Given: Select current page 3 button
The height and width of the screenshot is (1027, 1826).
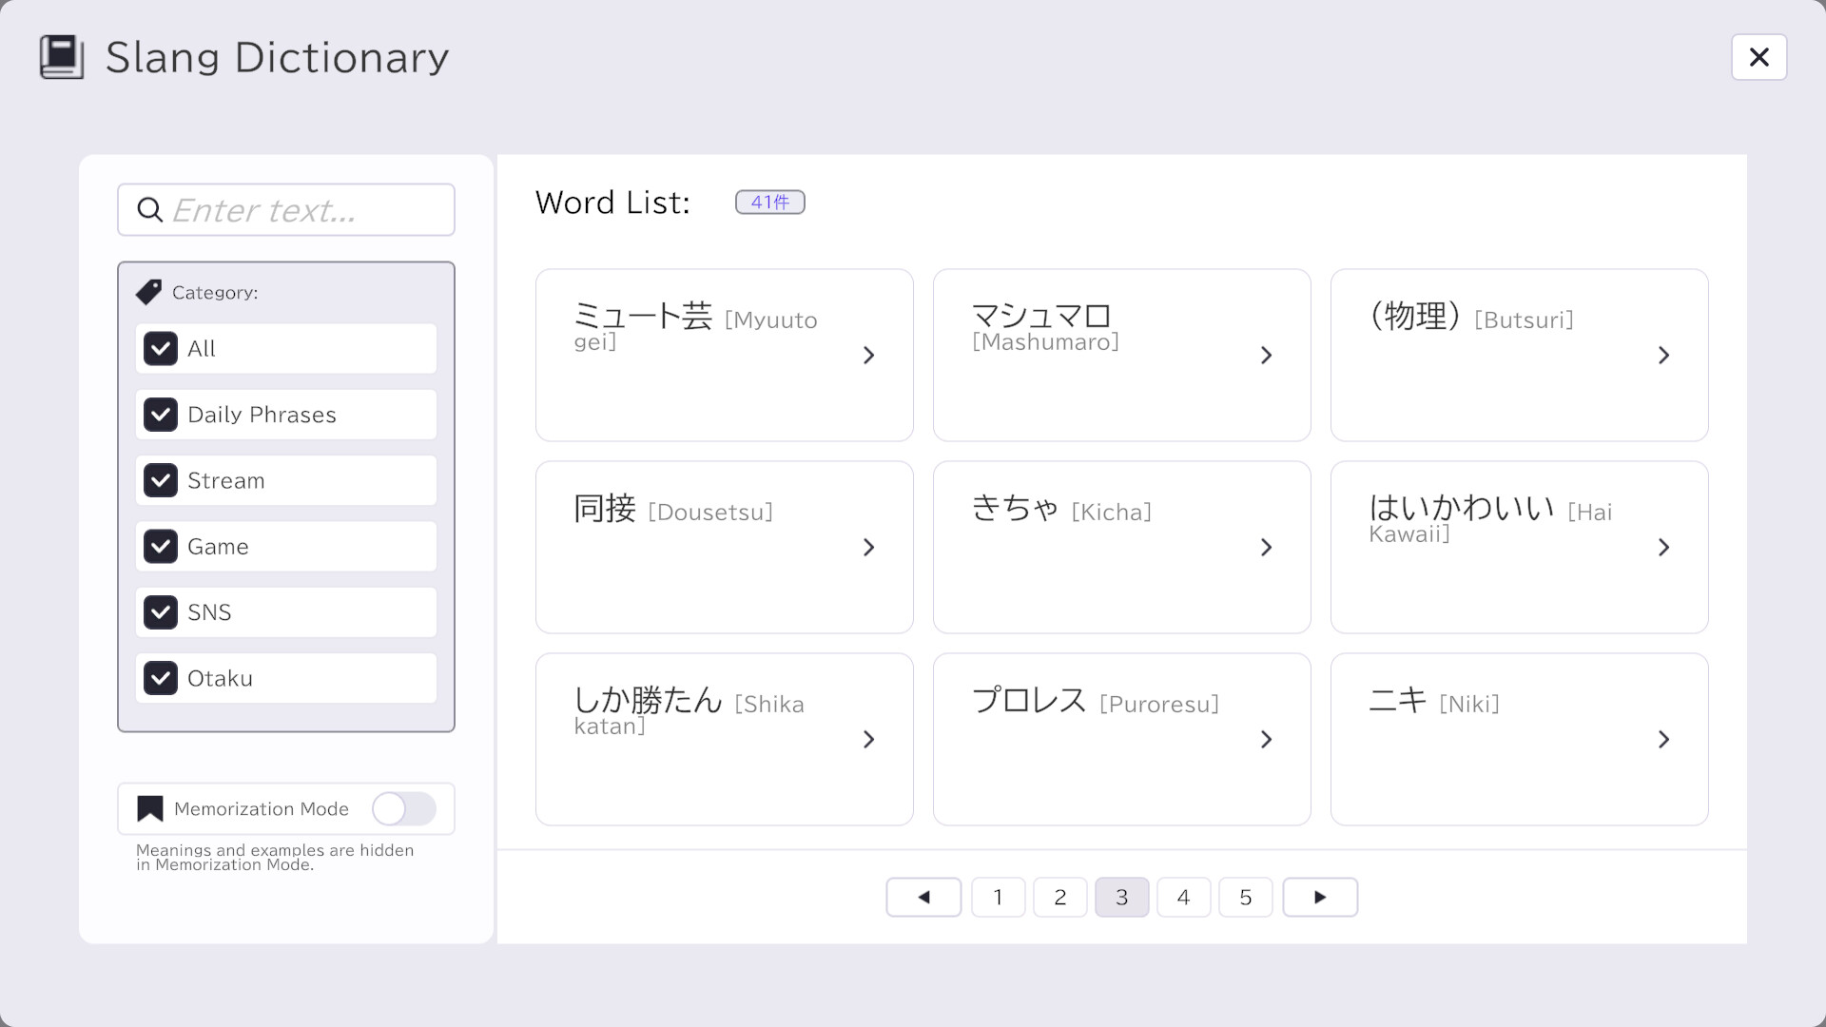Looking at the screenshot, I should tap(1122, 897).
